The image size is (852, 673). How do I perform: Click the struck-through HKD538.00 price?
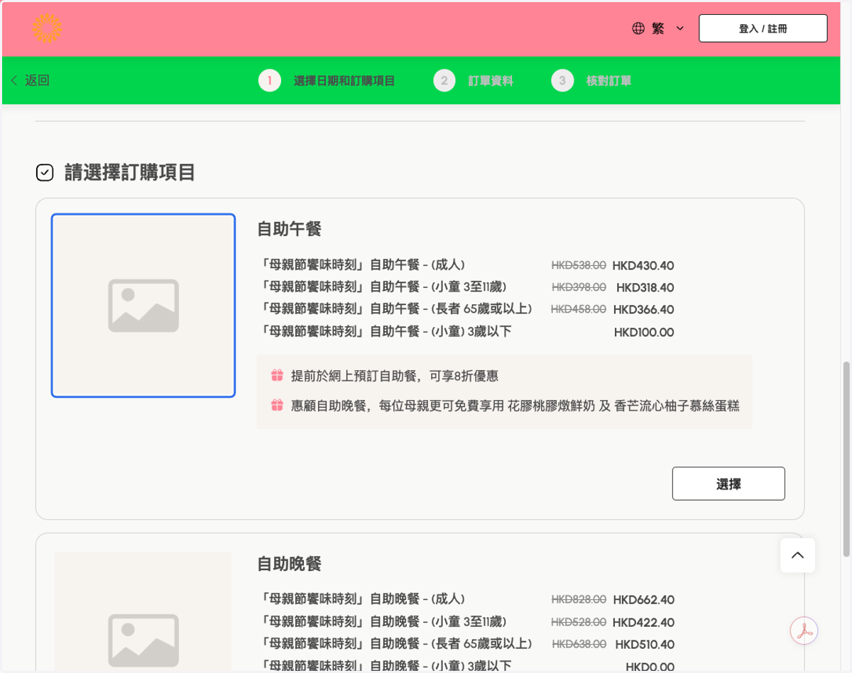[579, 265]
